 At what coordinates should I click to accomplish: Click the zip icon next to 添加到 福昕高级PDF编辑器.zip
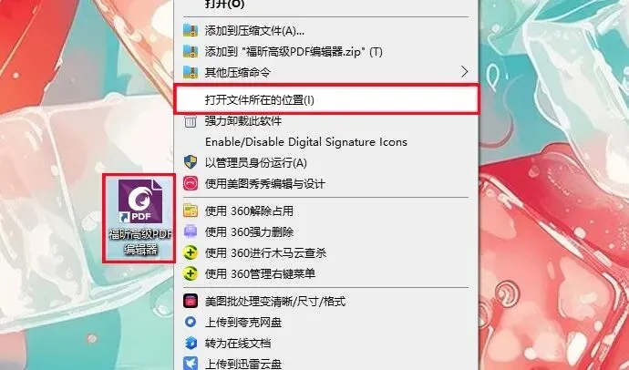[x=191, y=51]
